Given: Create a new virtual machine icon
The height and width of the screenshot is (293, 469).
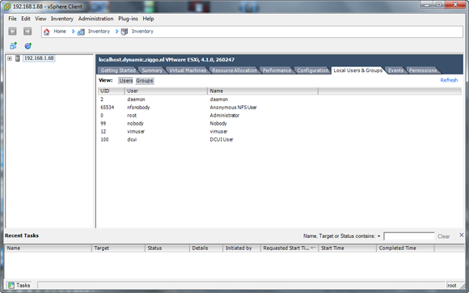Looking at the screenshot, I should point(13,46).
